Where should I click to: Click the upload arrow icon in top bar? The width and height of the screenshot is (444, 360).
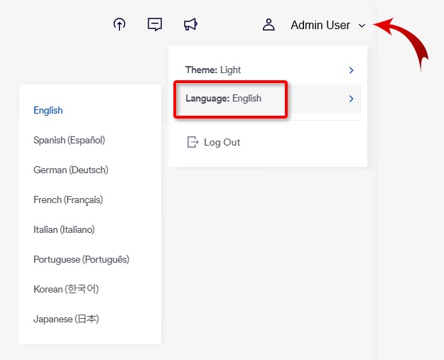tap(119, 24)
